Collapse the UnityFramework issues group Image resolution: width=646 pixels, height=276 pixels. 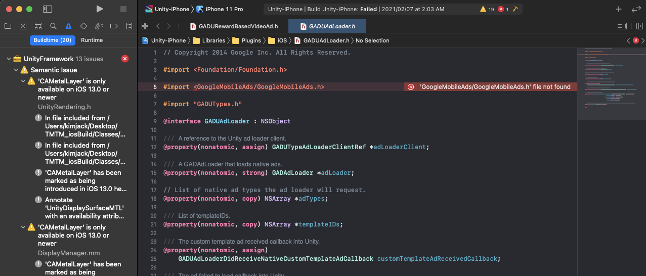(x=9, y=59)
